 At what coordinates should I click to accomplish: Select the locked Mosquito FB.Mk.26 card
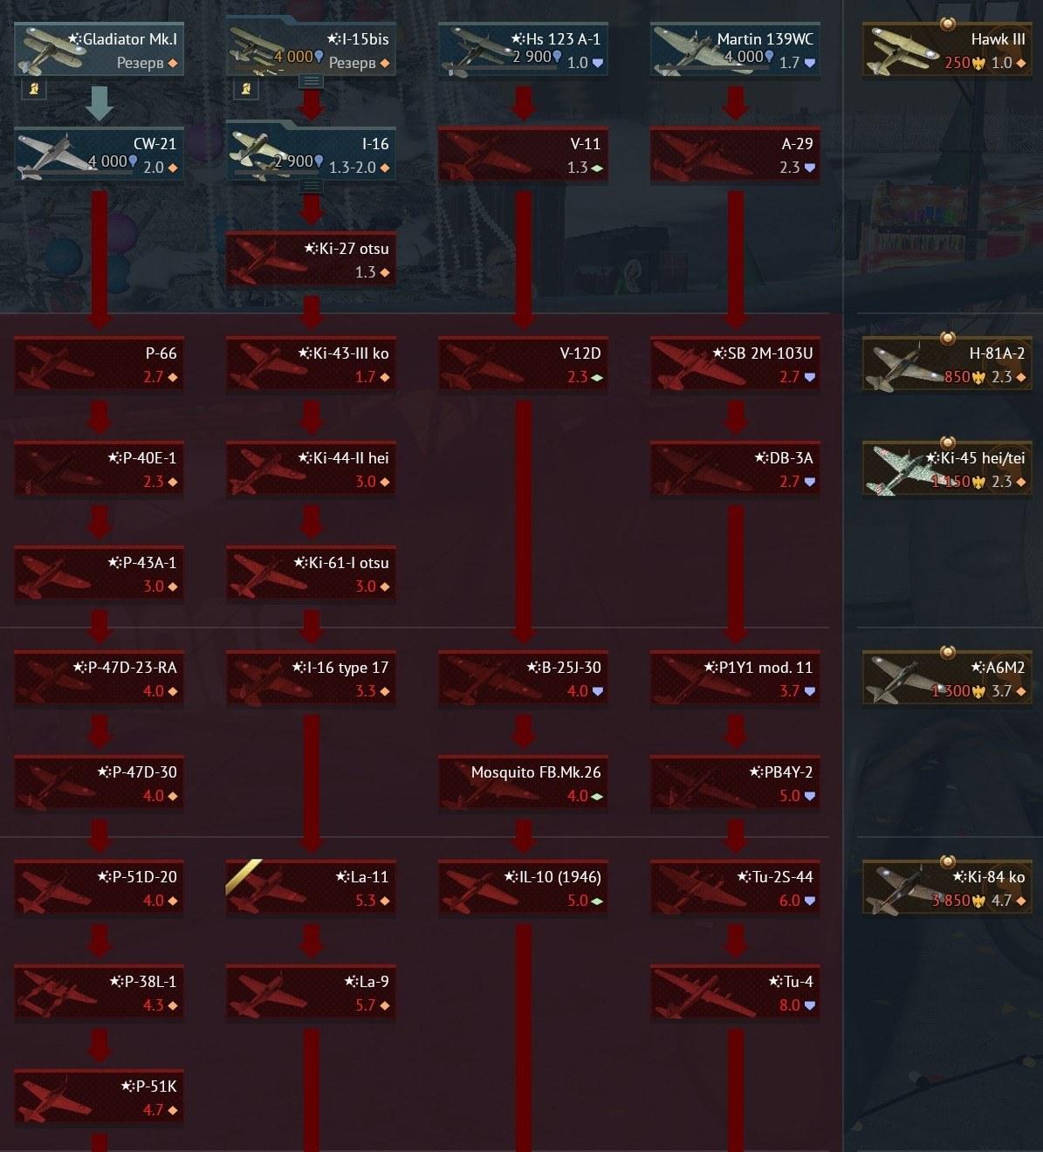click(x=523, y=784)
